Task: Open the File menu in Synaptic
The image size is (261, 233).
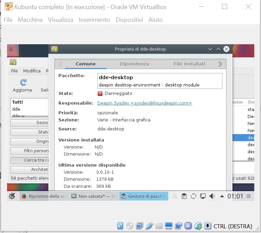Action: coord(14,71)
